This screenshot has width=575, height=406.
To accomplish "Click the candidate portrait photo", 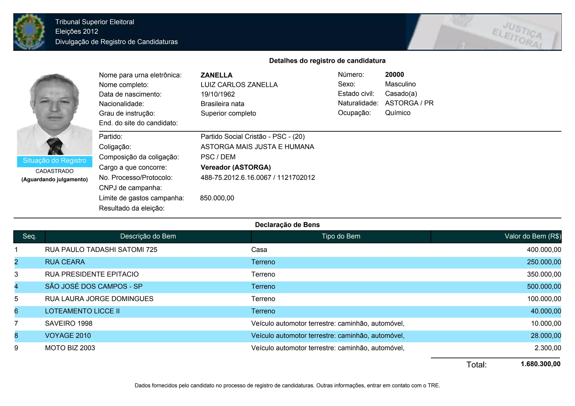I will (x=54, y=114).
